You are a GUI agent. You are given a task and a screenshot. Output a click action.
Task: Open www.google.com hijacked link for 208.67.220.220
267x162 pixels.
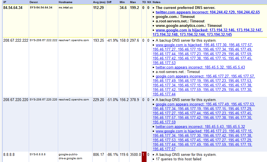(x=203, y=140)
